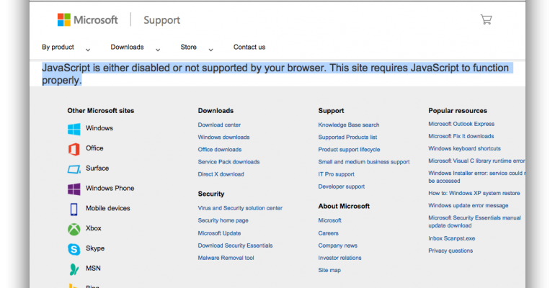Open the shopping cart icon
Screen dimensions: 555x288
tap(486, 19)
